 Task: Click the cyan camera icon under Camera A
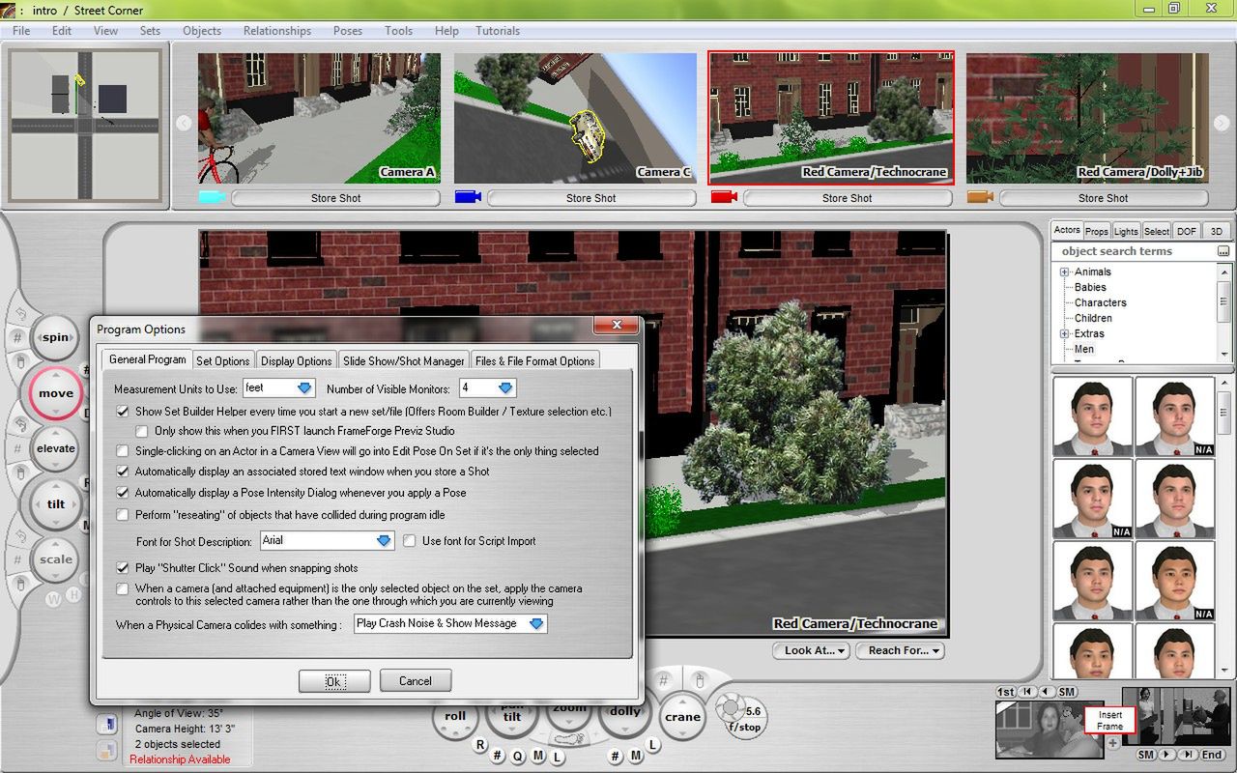click(212, 197)
